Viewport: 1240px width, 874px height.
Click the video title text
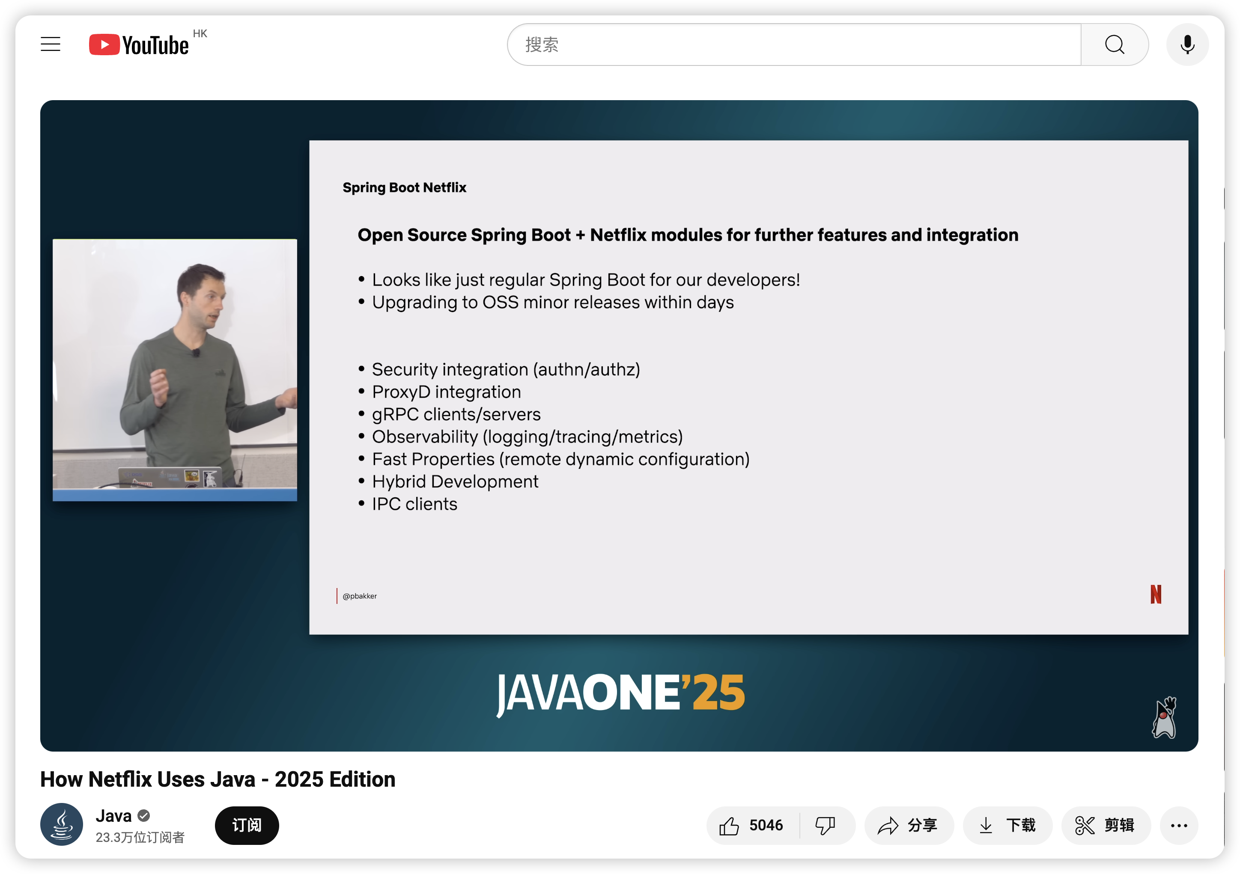click(218, 779)
